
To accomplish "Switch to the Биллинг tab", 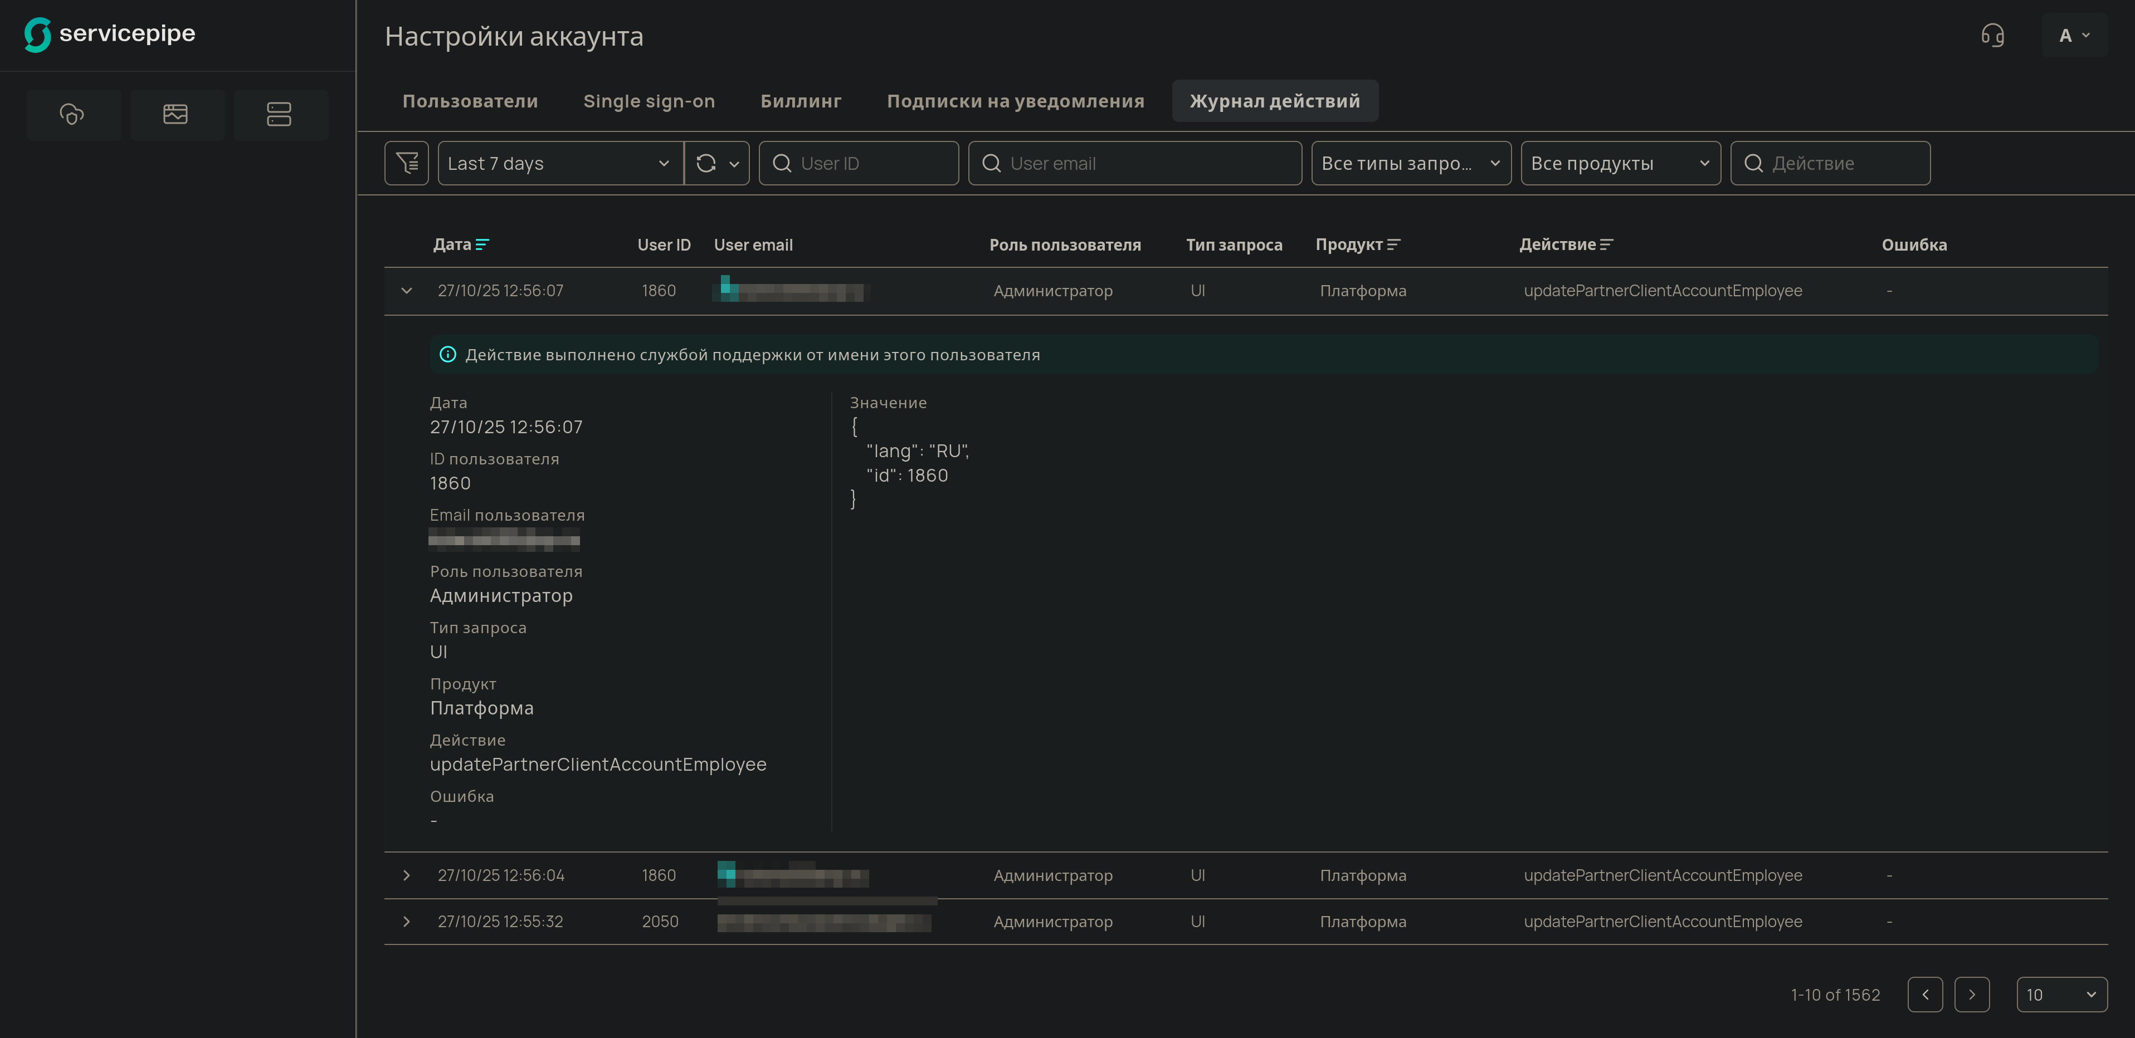I will [801, 101].
